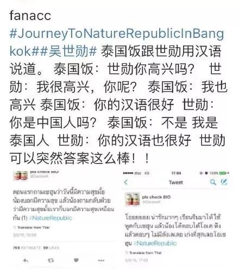Open the left tweet's profile avatar
The width and height of the screenshot is (239, 269).
point(21,175)
